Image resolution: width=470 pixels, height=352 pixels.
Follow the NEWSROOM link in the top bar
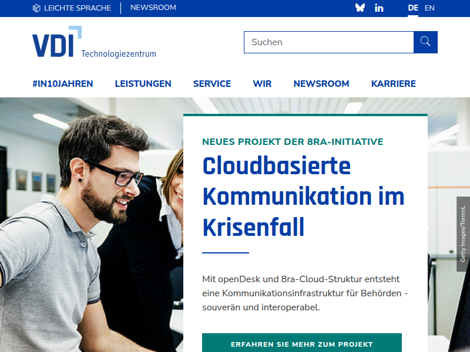153,8
